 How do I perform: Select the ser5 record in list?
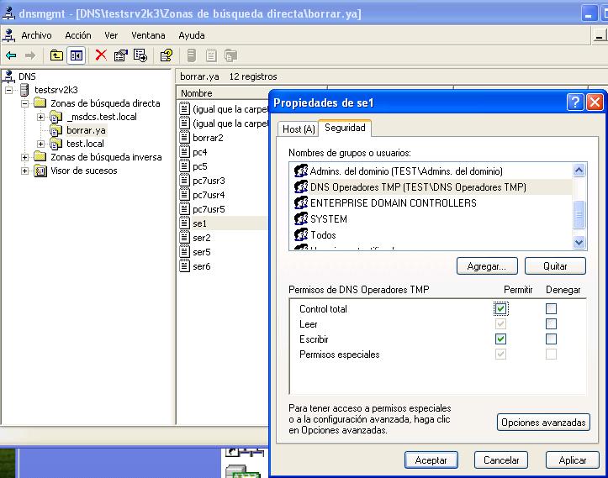pos(202,252)
